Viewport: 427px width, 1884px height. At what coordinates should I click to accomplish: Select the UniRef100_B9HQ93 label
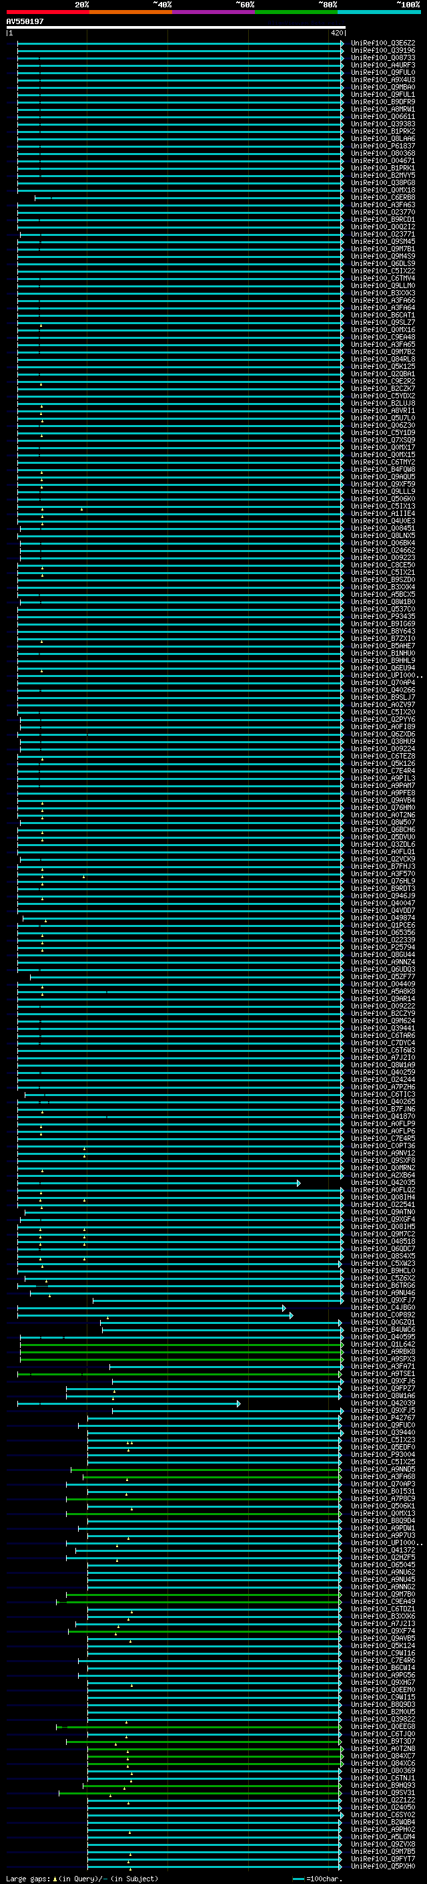[x=382, y=1785]
